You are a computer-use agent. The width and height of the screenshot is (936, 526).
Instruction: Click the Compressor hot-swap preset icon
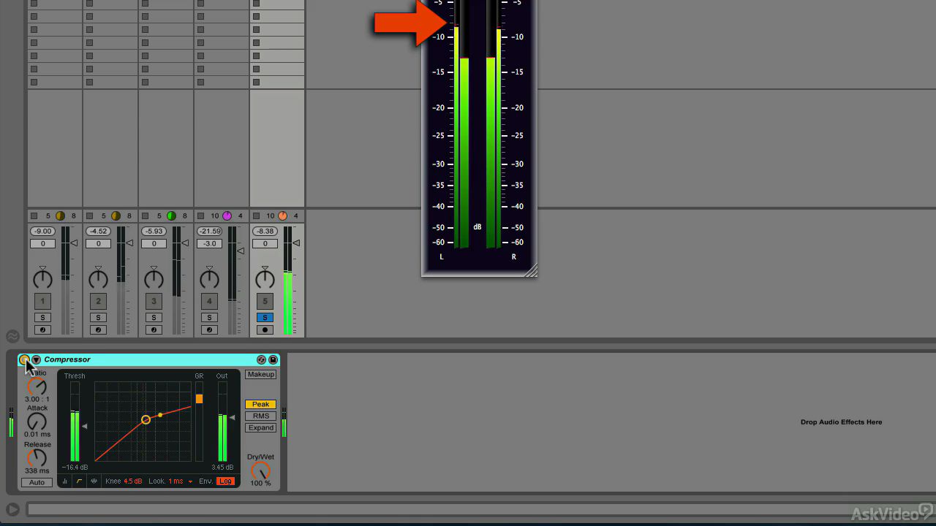tap(261, 359)
